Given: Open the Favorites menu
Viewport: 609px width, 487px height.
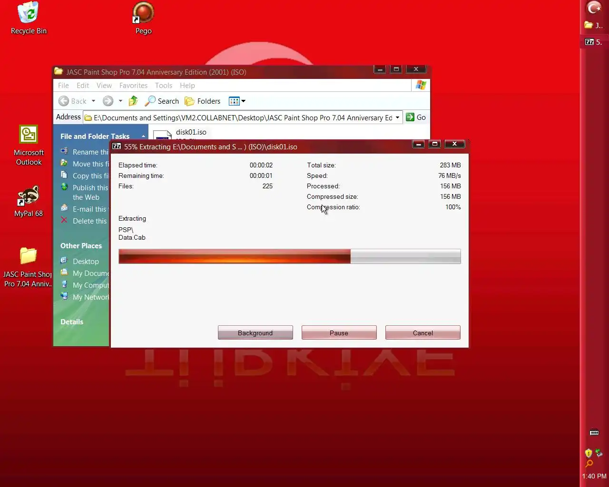Looking at the screenshot, I should (133, 86).
